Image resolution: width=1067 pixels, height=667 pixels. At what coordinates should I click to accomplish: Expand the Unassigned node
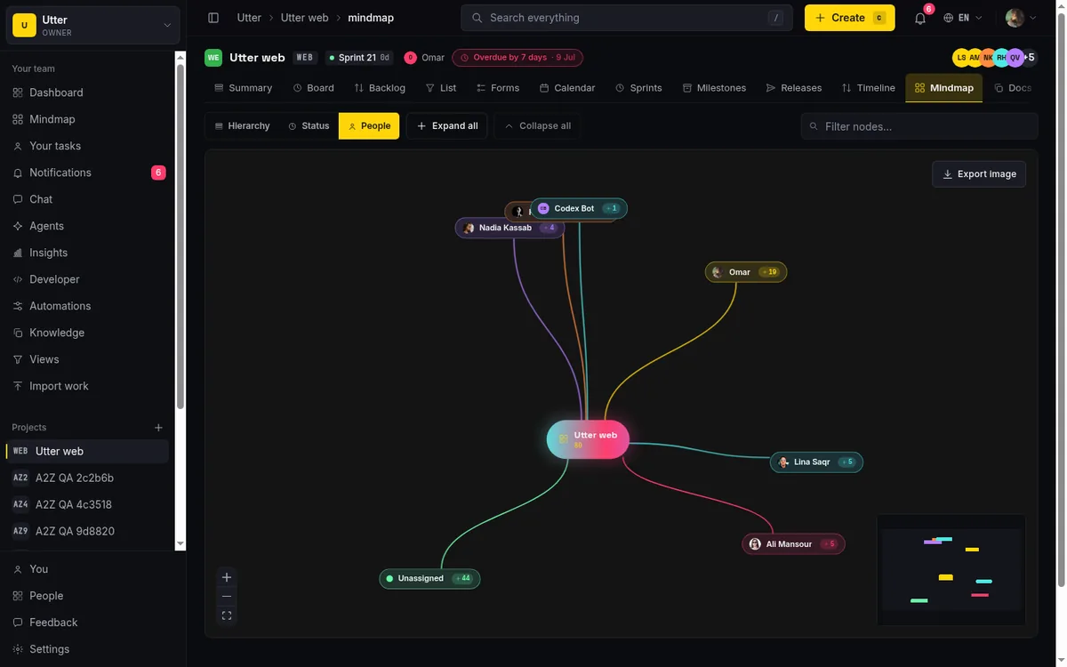click(x=462, y=579)
